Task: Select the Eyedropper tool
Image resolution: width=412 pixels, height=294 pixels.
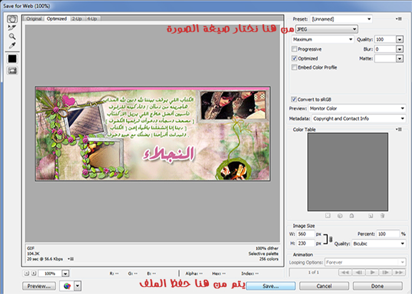Action: (x=12, y=45)
